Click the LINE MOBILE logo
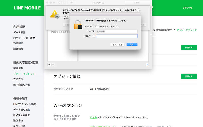The image size is (203, 127). (x=27, y=8)
